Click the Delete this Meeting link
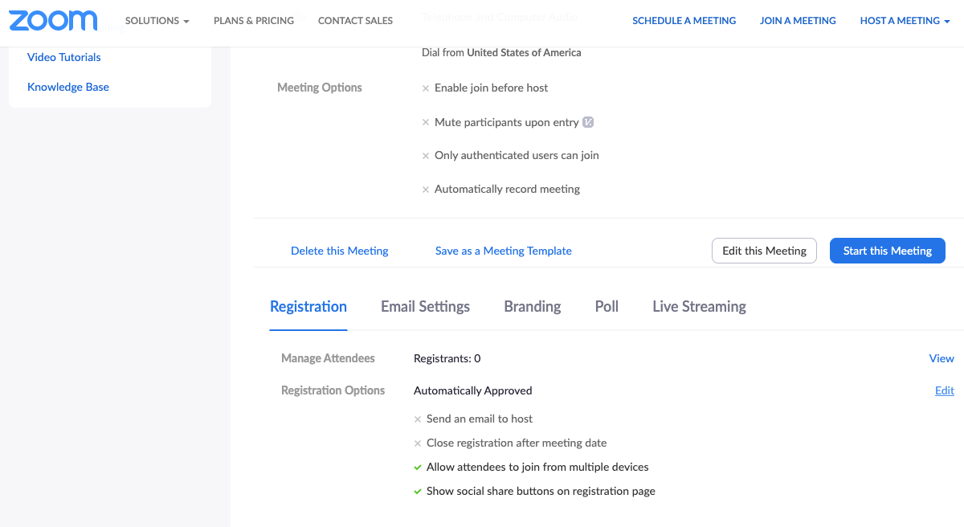Viewport: 964px width, 527px height. point(339,251)
